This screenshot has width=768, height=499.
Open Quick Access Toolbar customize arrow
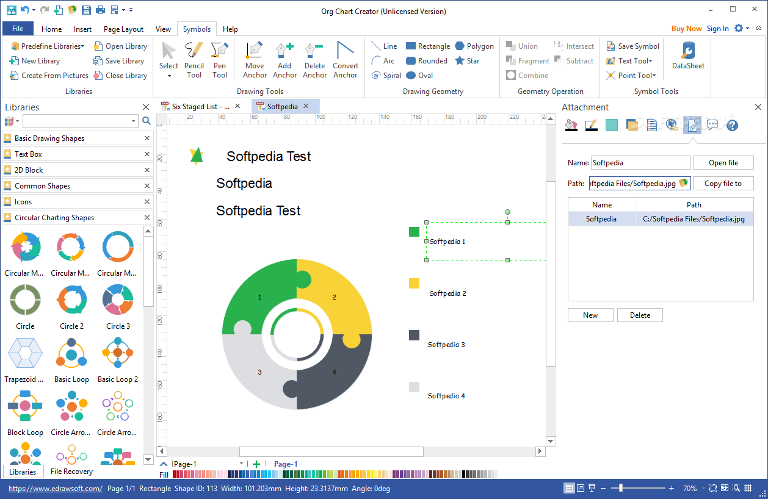(131, 10)
